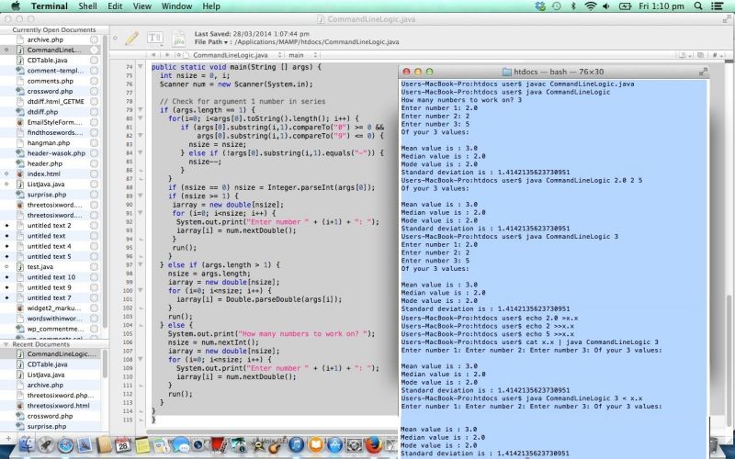This screenshot has height=459, width=735.
Task: Close CDTable.java using its sidebar circle button
Action: [95, 60]
